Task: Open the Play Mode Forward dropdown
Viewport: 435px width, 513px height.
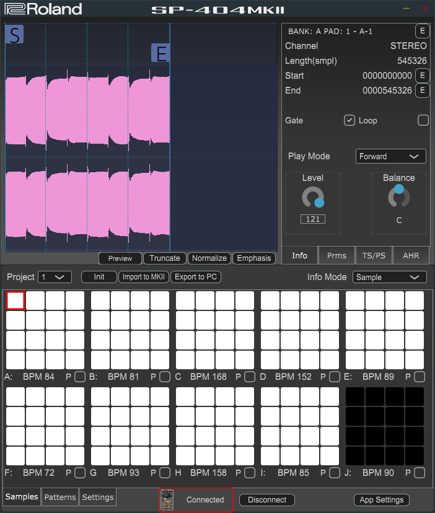Action: tap(391, 156)
